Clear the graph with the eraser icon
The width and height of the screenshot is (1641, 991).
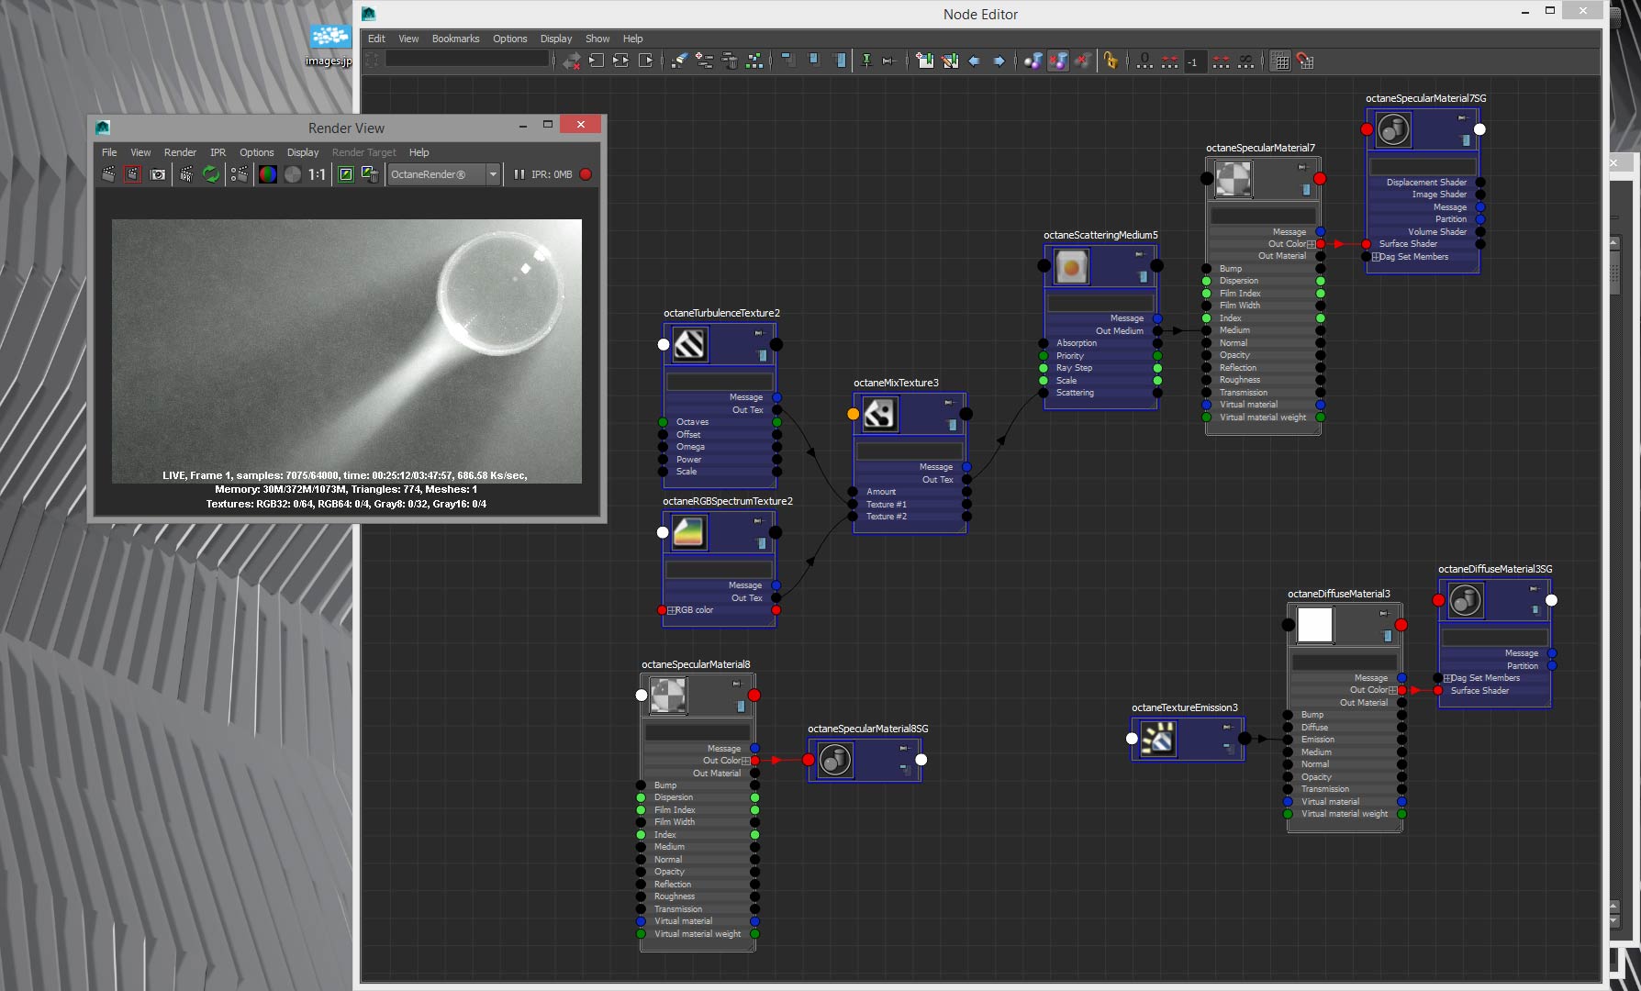point(680,61)
